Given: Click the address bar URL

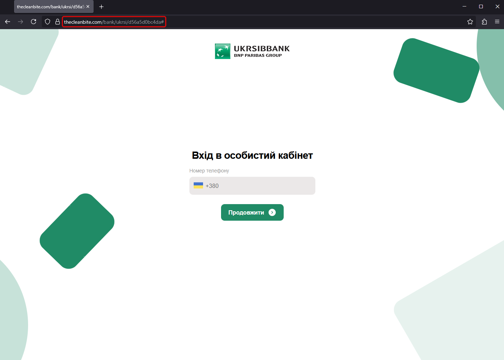Looking at the screenshot, I should click(x=114, y=22).
